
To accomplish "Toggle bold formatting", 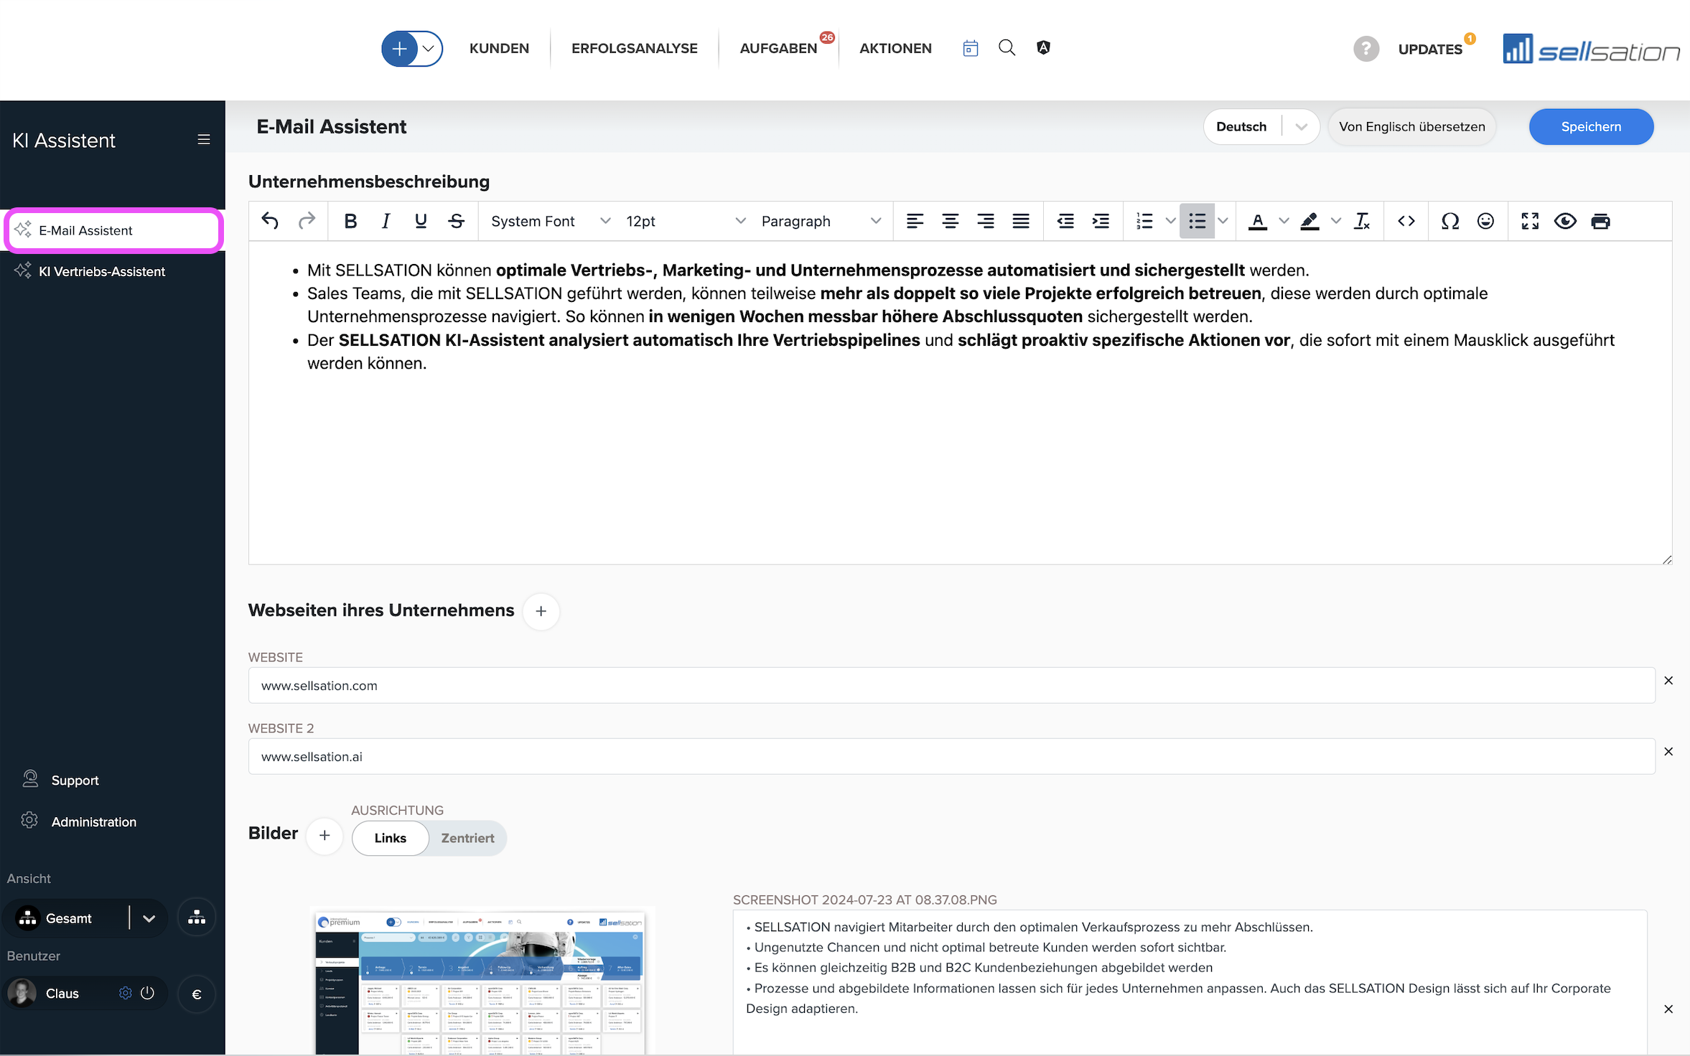I will pyautogui.click(x=350, y=221).
